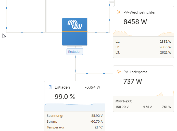Click the sun icon beside PV-Wechselrichter
Image resolution: width=177 pixels, height=131 pixels.
119,12
